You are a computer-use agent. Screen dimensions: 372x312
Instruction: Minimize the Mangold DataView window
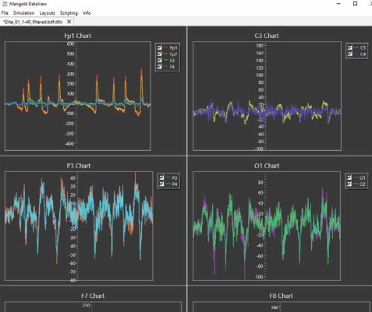pyautogui.click(x=338, y=4)
